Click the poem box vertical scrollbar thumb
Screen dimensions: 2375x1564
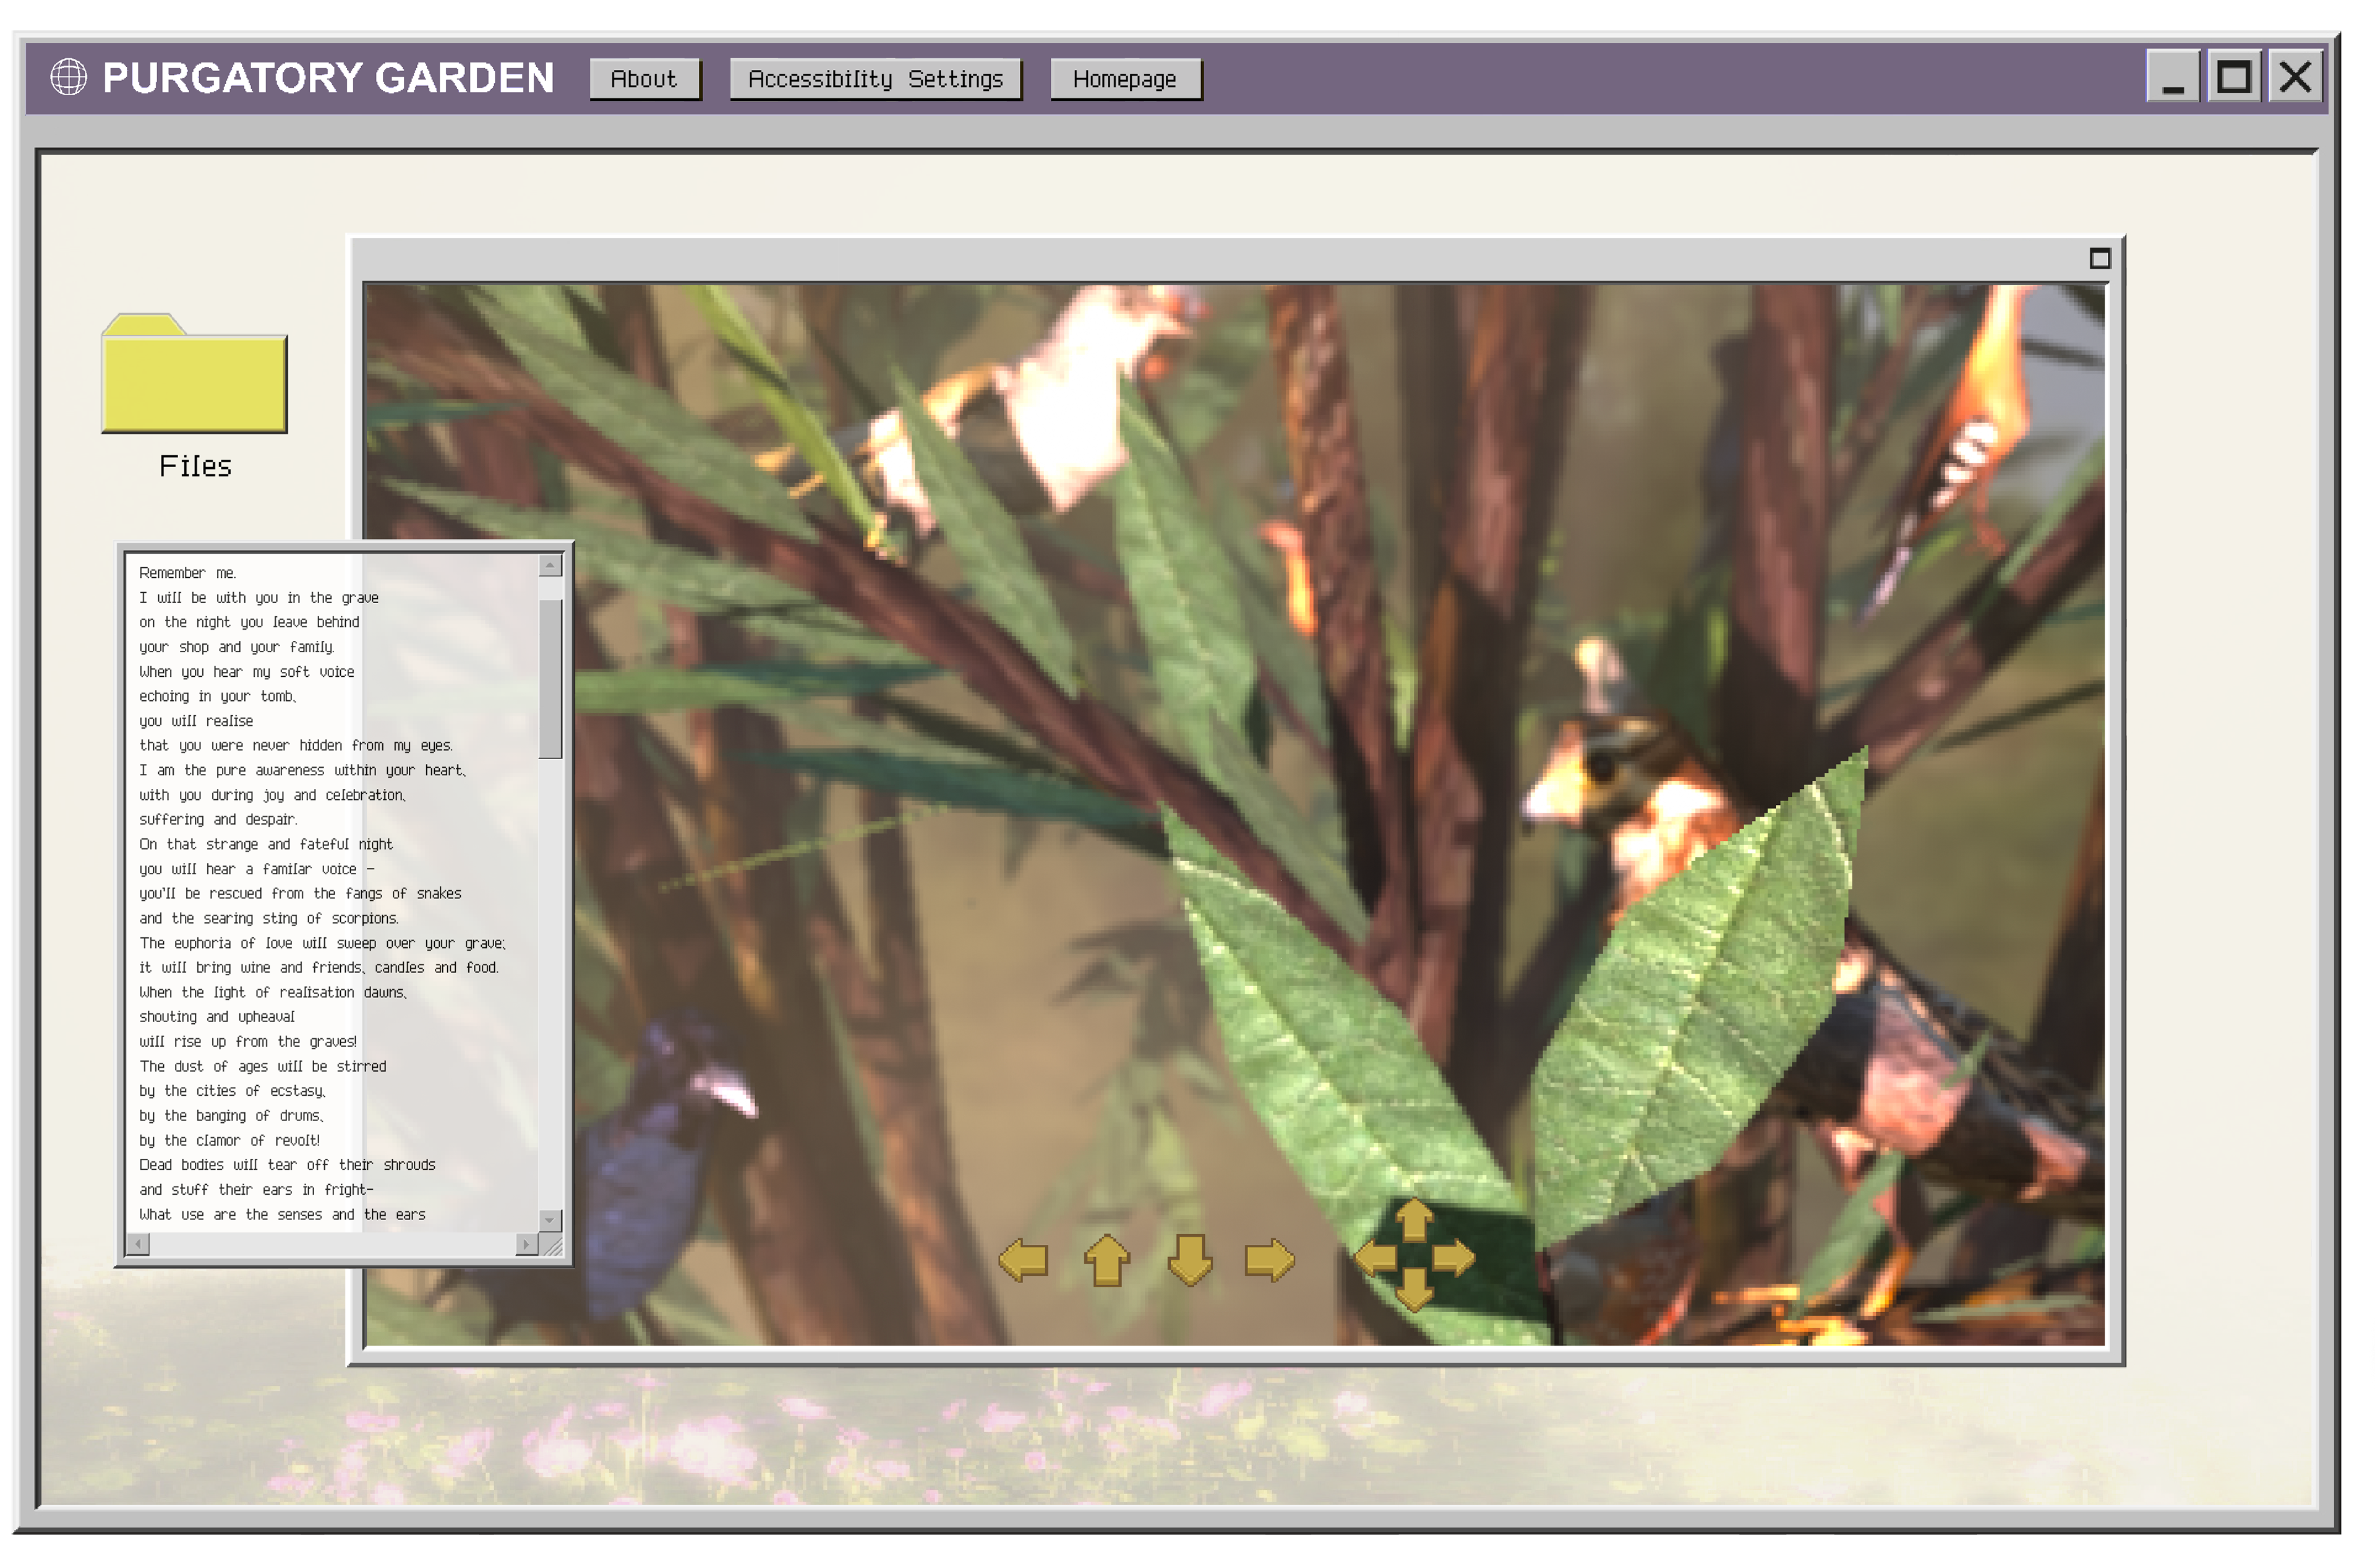tap(550, 679)
